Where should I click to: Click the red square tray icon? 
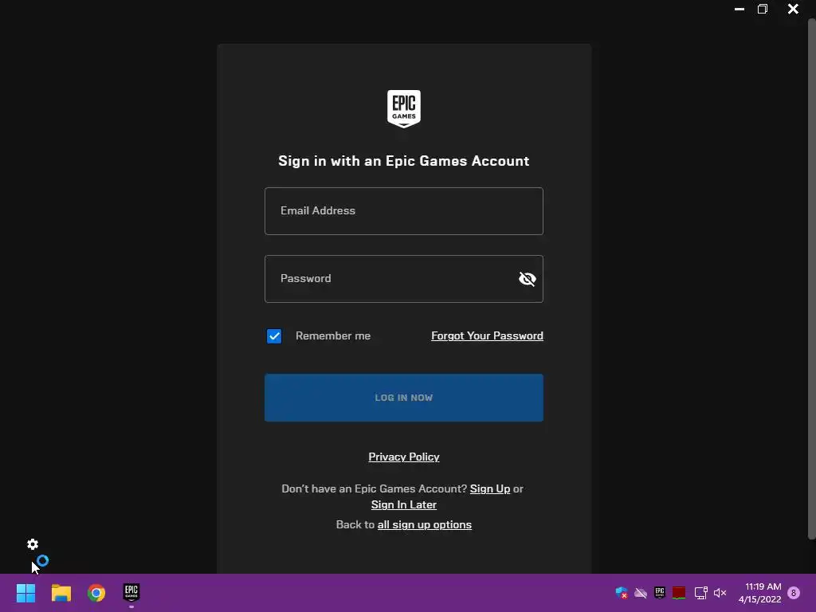[679, 593]
